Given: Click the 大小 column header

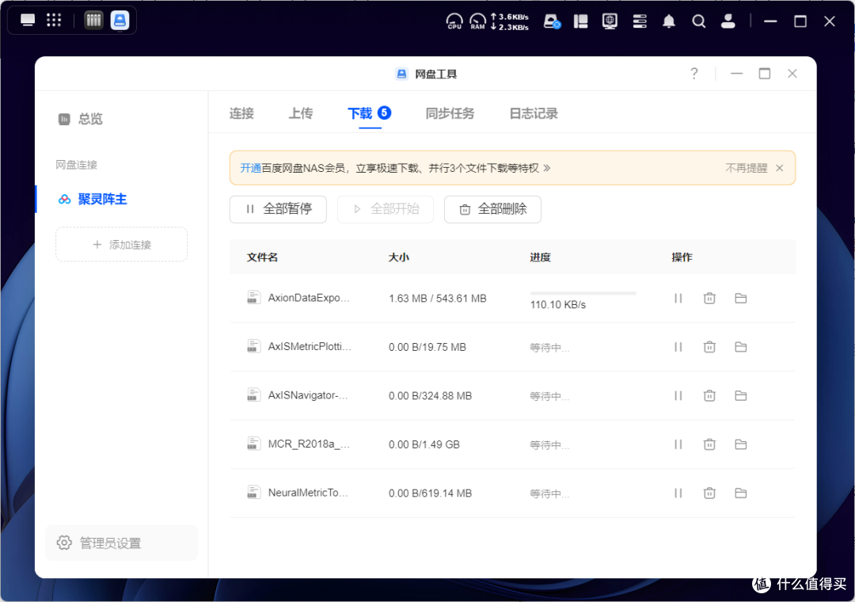Looking at the screenshot, I should coord(398,257).
